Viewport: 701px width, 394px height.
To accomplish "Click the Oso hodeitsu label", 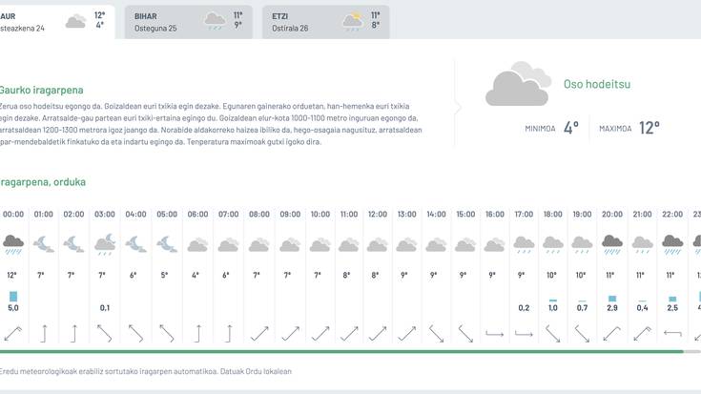I will [597, 84].
